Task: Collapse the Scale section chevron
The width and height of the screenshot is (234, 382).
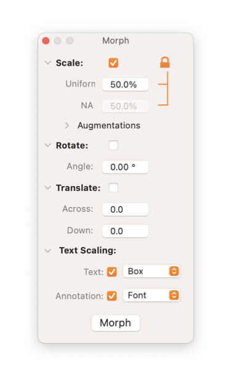Action: (x=48, y=63)
